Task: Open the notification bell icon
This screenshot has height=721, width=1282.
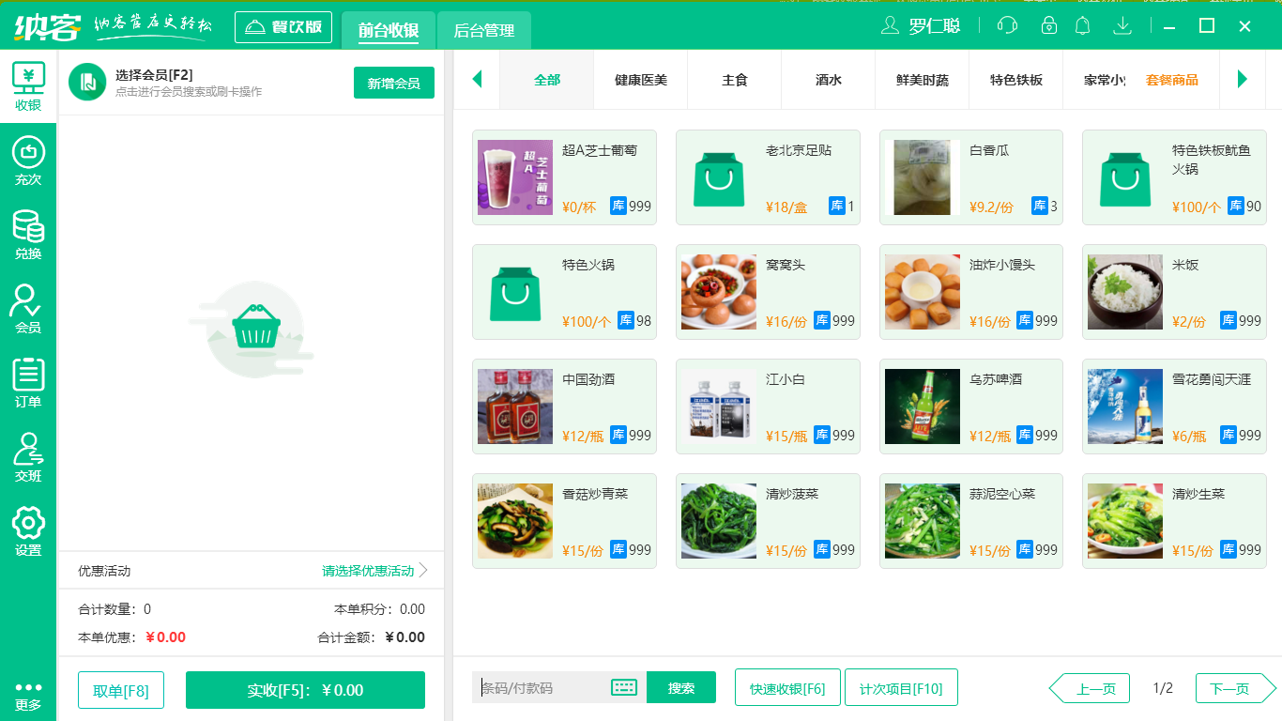Action: tap(1082, 25)
